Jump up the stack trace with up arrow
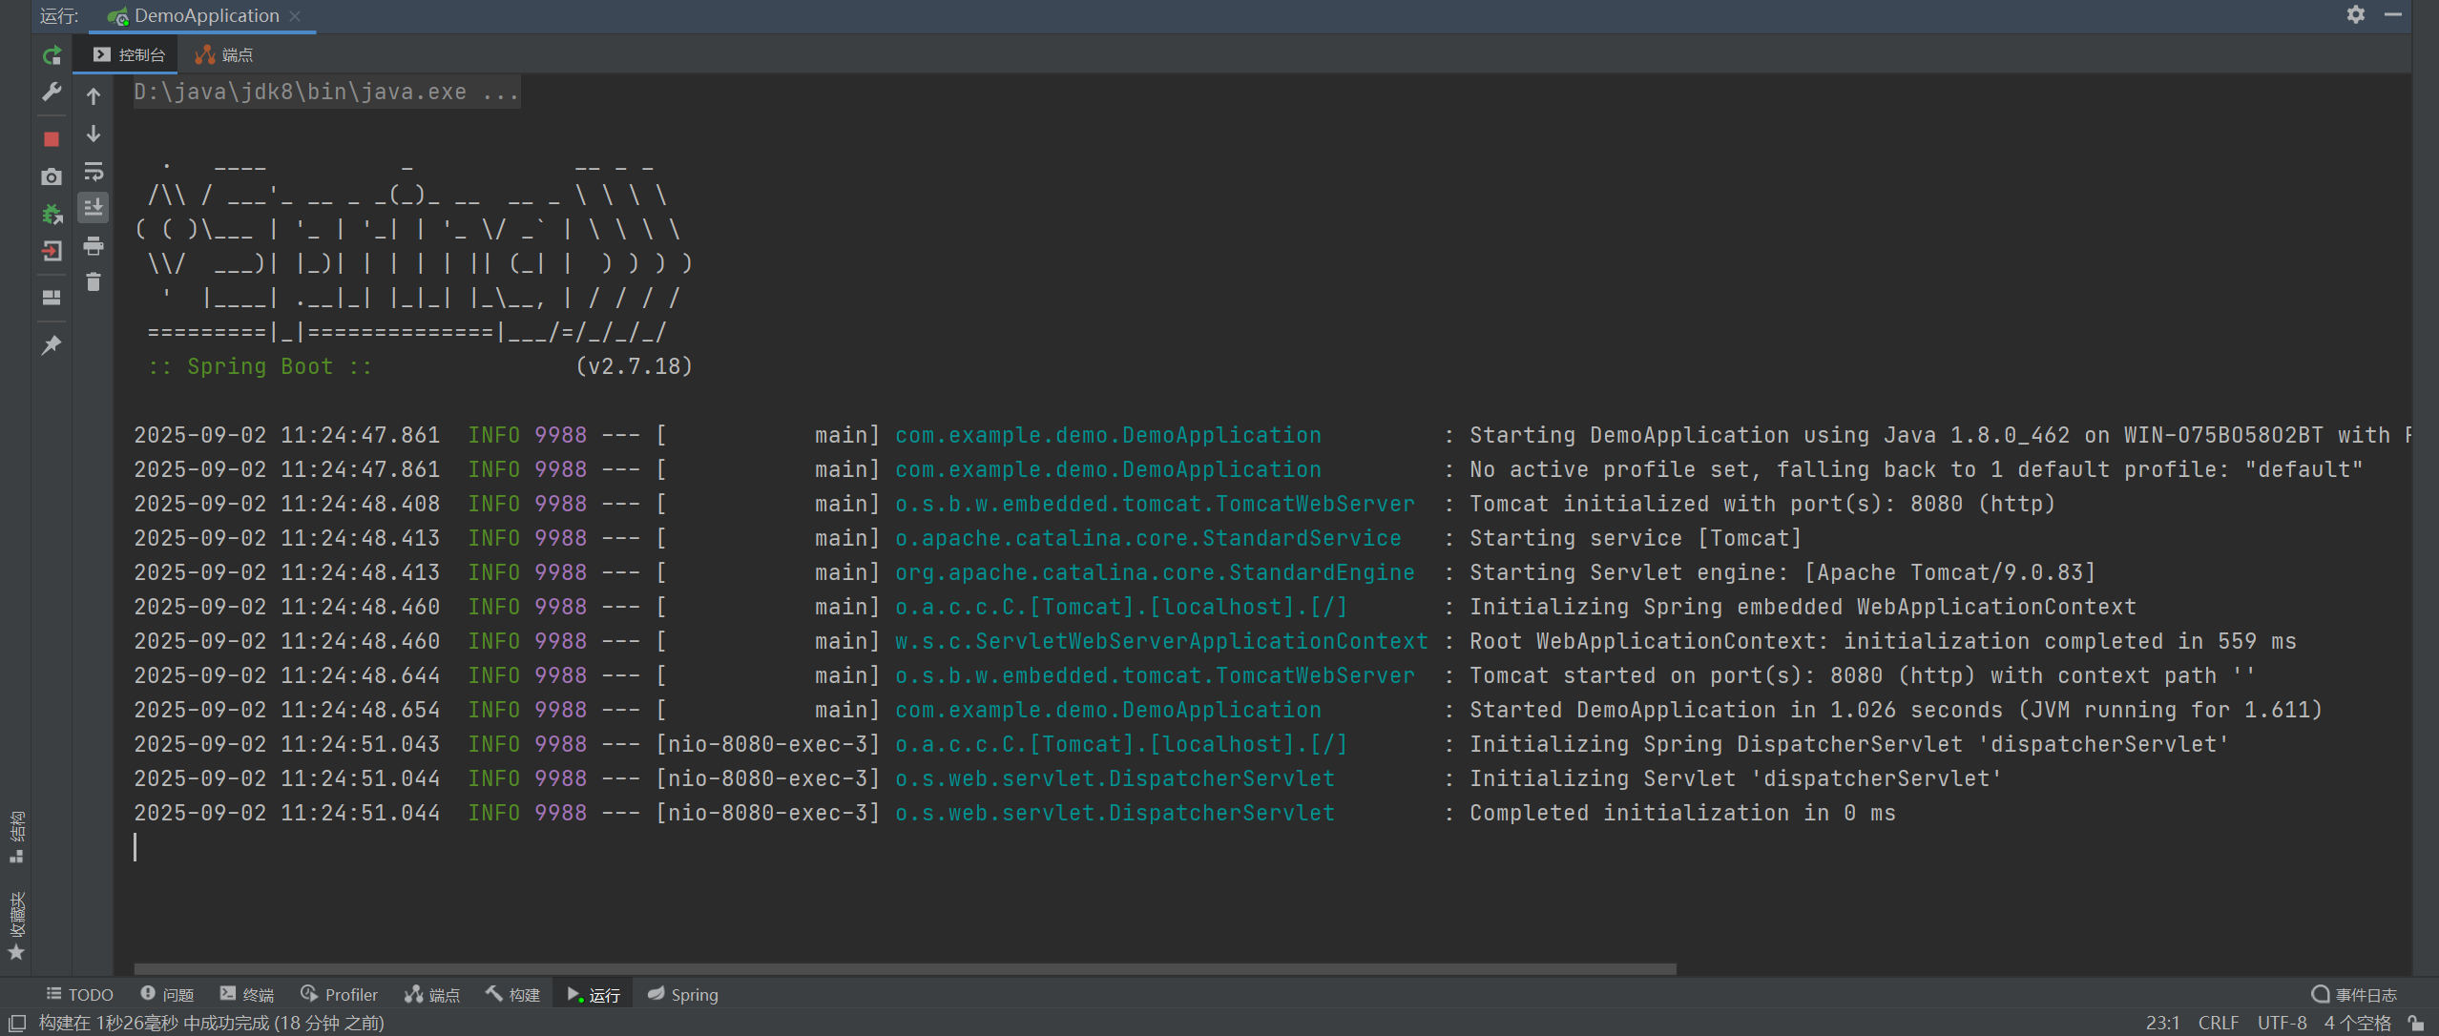This screenshot has height=1036, width=2439. click(94, 95)
